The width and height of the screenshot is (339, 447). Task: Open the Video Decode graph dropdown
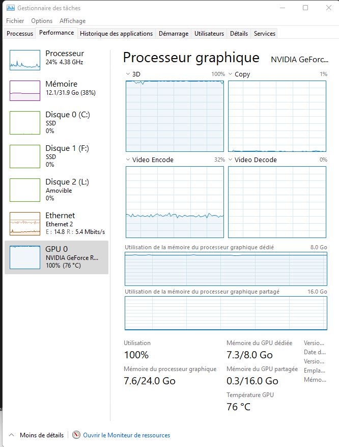tap(230, 160)
